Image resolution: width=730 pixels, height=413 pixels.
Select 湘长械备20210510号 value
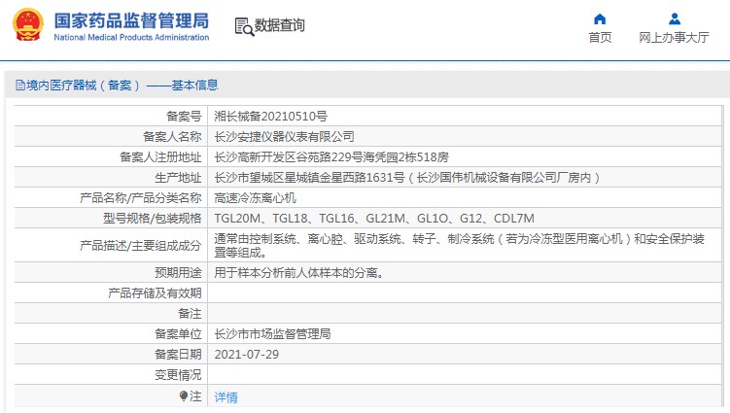(270, 116)
